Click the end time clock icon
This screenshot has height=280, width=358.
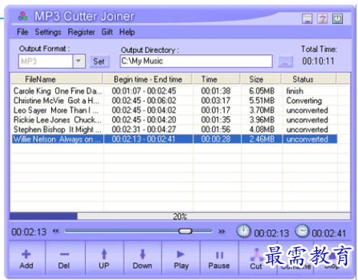(x=302, y=231)
